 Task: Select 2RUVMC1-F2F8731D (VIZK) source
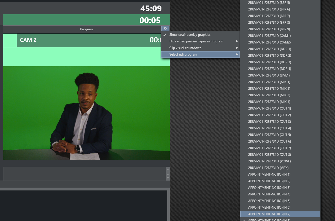coord(268,168)
